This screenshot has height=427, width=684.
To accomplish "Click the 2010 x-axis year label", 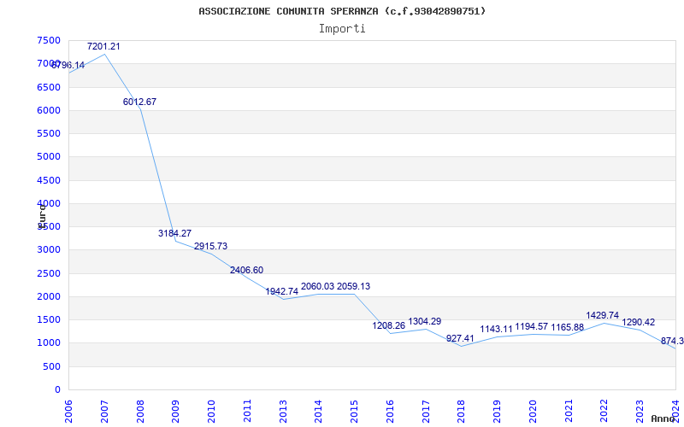I will [211, 412].
